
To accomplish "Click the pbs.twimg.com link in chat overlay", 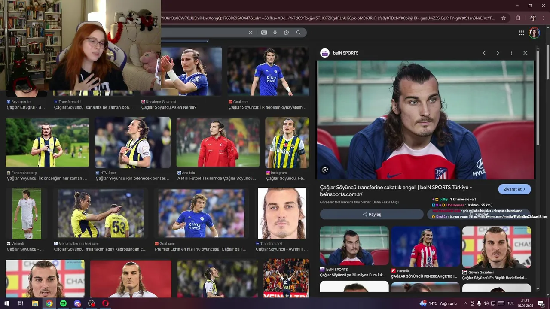I will pyautogui.click(x=508, y=217).
